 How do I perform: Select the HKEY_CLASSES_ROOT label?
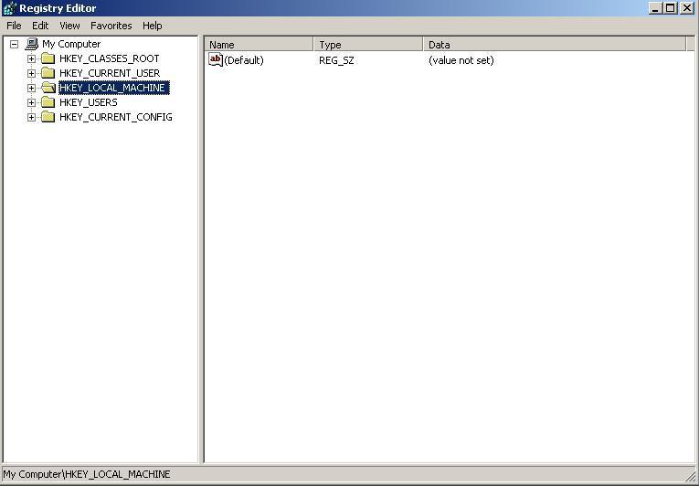click(110, 58)
